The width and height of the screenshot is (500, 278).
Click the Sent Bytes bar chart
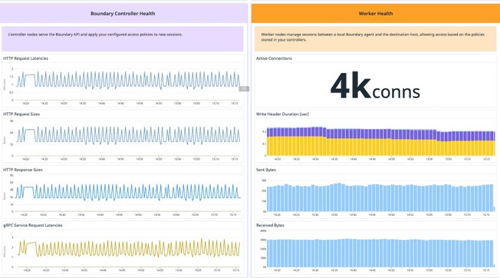(x=380, y=197)
